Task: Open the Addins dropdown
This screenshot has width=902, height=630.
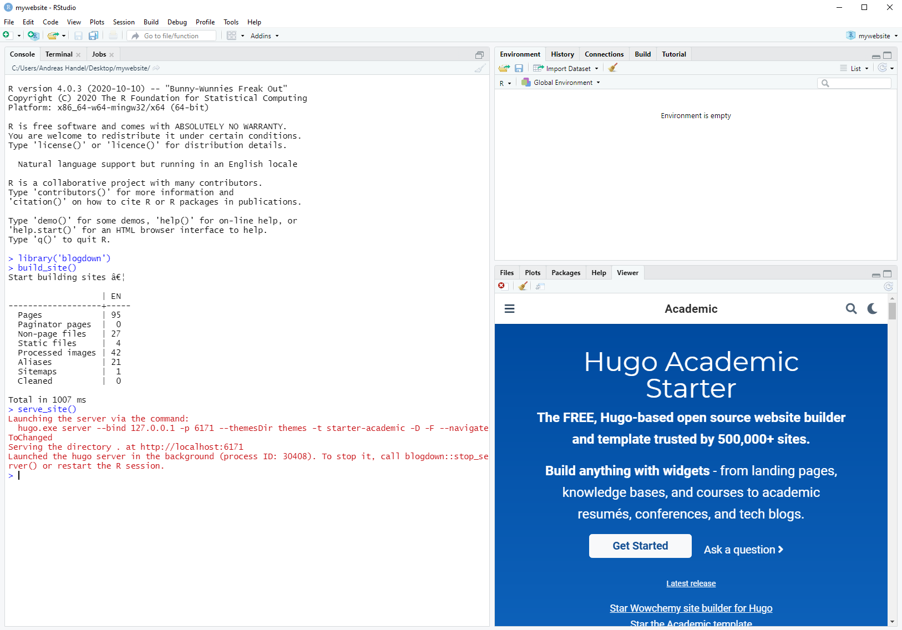Action: (x=265, y=36)
